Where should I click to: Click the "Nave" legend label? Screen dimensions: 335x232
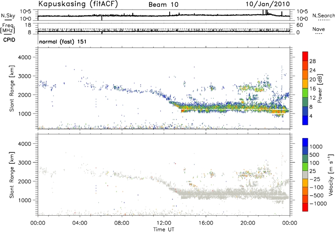tap(319, 29)
